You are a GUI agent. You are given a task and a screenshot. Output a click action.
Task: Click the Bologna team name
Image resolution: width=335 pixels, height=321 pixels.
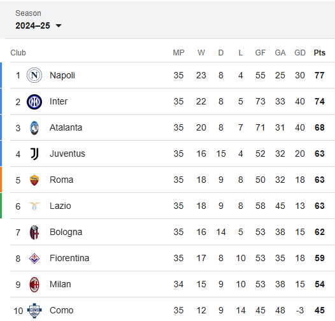(66, 232)
